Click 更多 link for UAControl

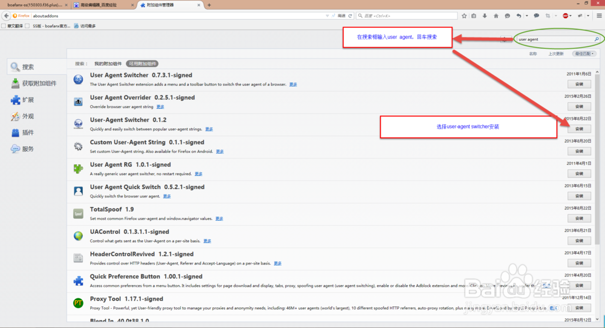pyautogui.click(x=207, y=241)
